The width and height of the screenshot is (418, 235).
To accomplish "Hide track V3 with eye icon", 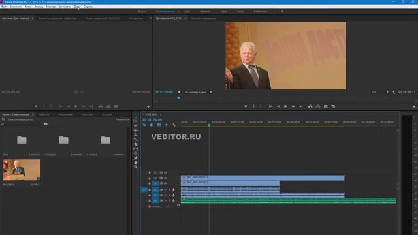I will pyautogui.click(x=165, y=172).
